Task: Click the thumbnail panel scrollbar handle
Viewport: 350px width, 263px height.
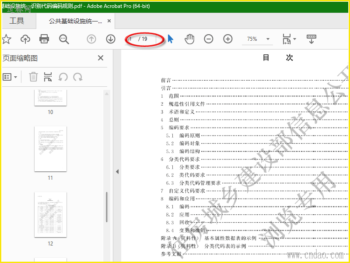Action: coord(107,207)
